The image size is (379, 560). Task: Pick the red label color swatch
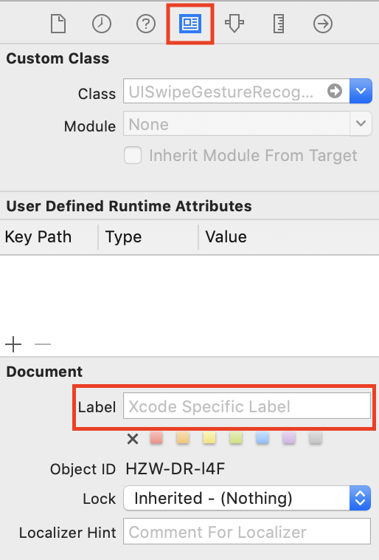156,438
